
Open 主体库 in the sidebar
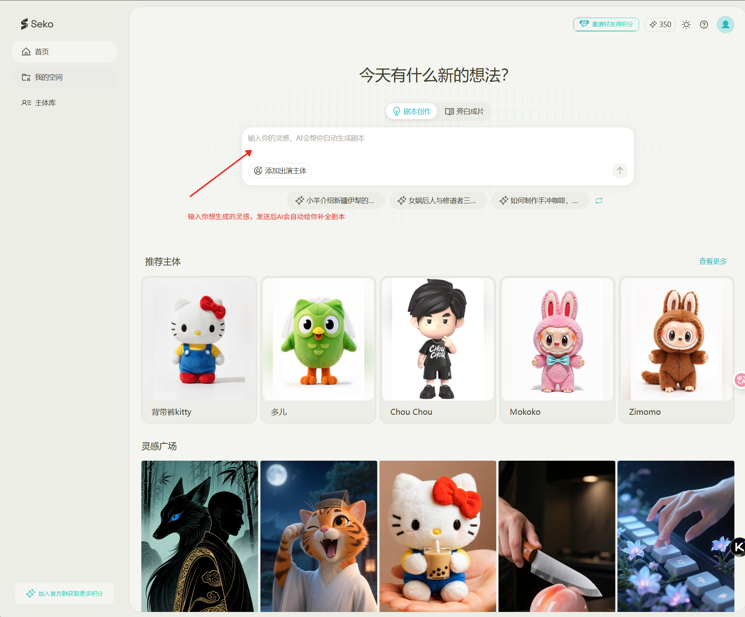click(x=64, y=103)
